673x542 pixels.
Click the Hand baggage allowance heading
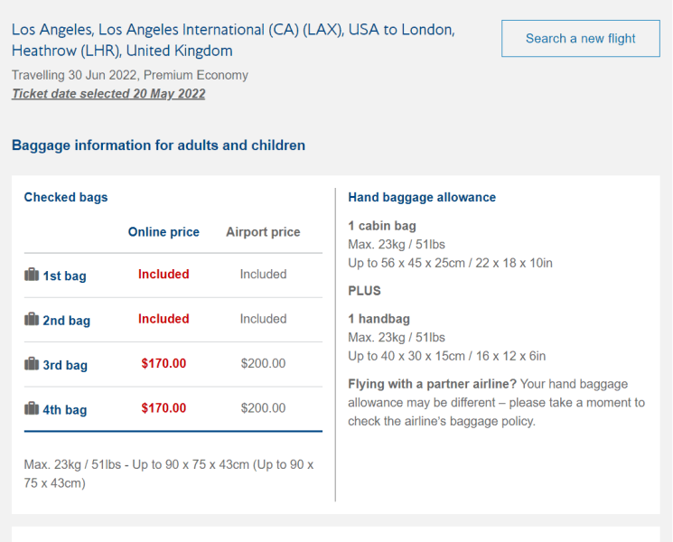coord(422,197)
